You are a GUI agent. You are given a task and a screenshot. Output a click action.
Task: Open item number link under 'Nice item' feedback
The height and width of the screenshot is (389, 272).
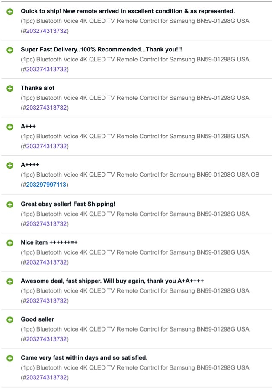tap(46, 262)
